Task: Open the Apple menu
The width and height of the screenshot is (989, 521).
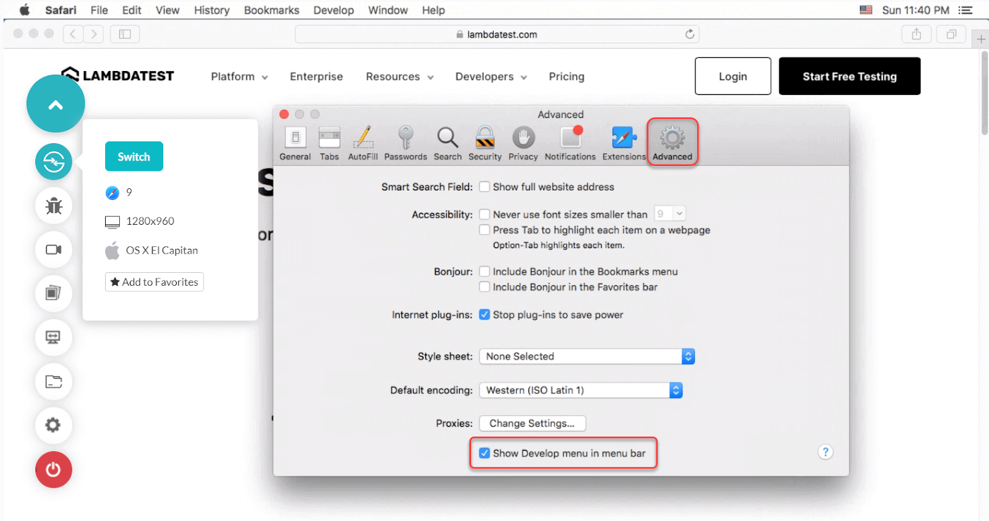Action: (x=25, y=10)
